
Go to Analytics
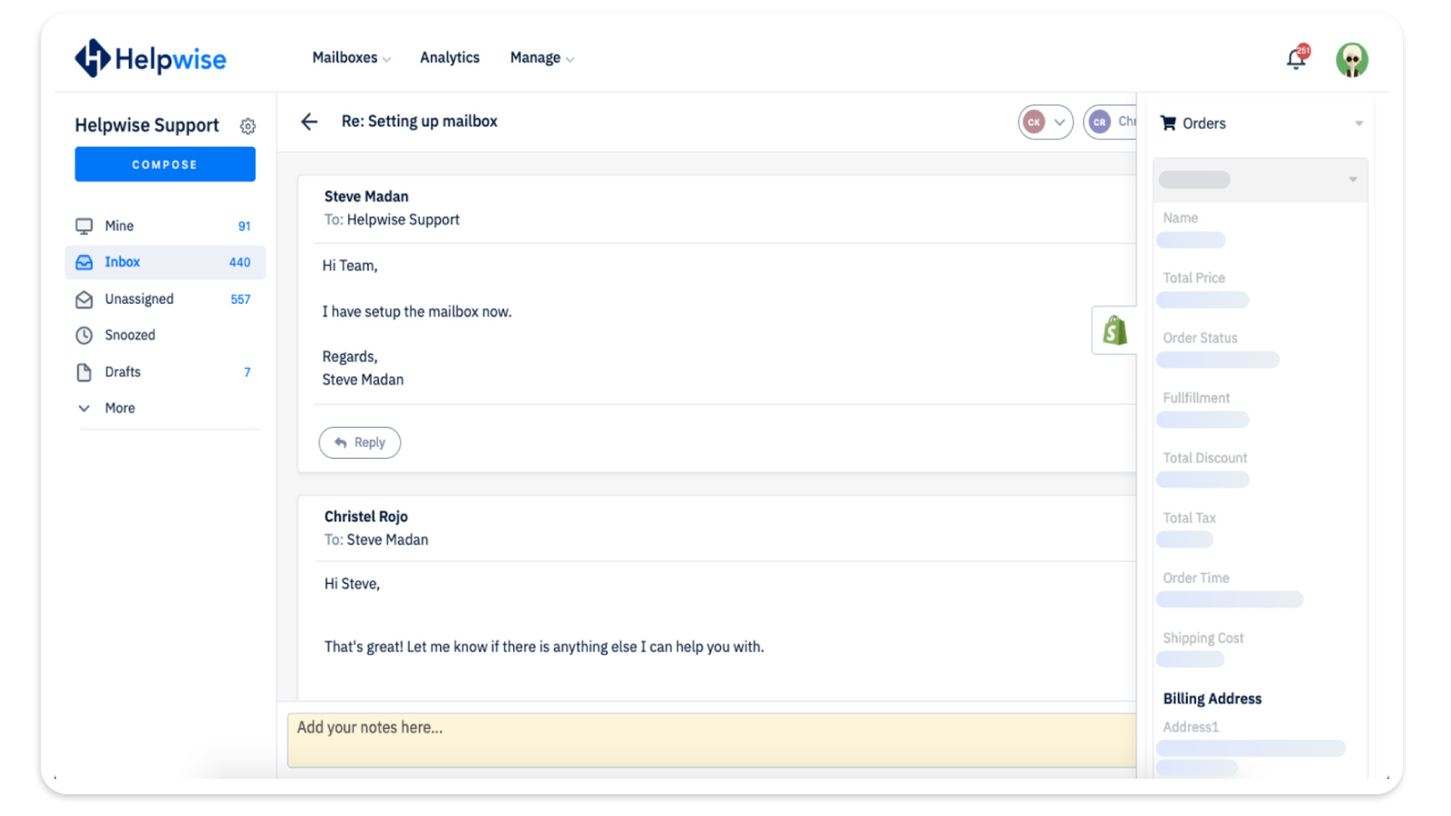click(x=450, y=58)
